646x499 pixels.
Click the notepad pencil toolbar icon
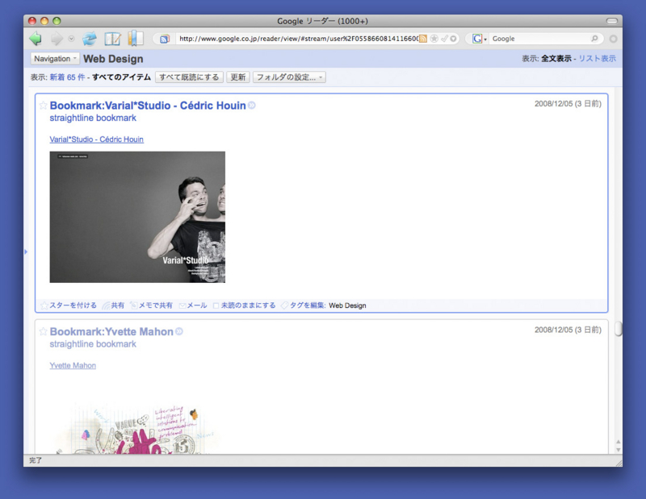tap(112, 39)
